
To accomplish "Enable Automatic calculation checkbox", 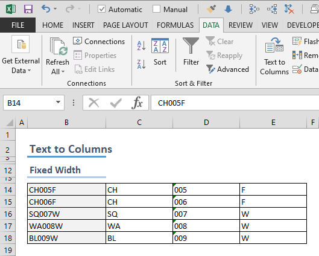I will tap(101, 9).
